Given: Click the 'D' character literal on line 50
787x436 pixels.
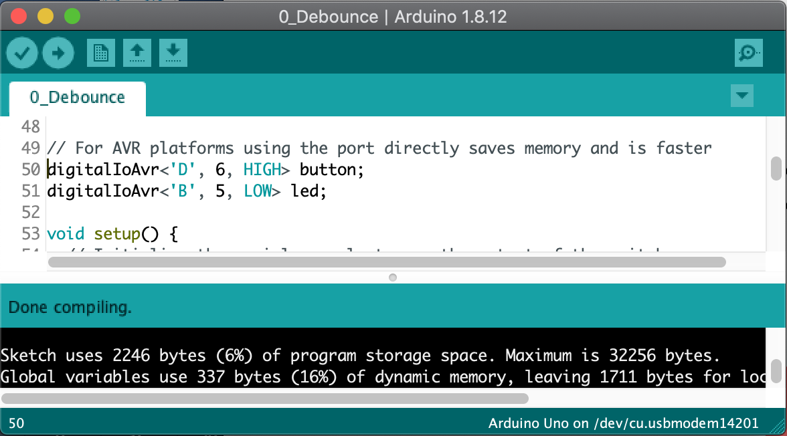Looking at the screenshot, I should 183,170.
